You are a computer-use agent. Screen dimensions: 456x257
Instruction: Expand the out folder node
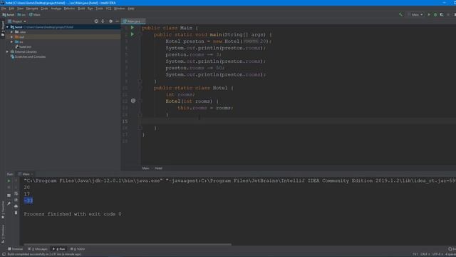click(11, 37)
